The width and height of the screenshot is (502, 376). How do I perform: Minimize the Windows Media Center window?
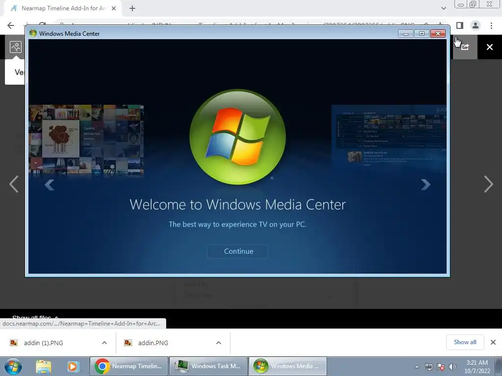tap(405, 34)
